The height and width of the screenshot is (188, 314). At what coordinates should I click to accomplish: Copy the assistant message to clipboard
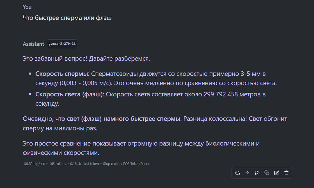coord(267,173)
